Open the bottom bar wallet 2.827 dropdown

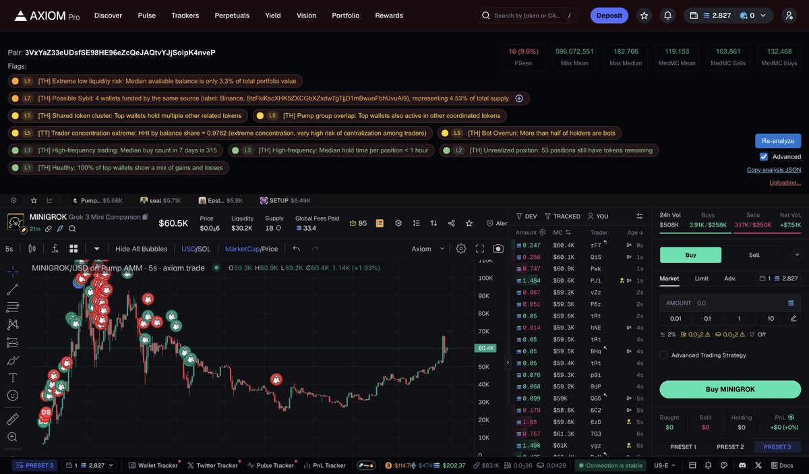click(90, 465)
